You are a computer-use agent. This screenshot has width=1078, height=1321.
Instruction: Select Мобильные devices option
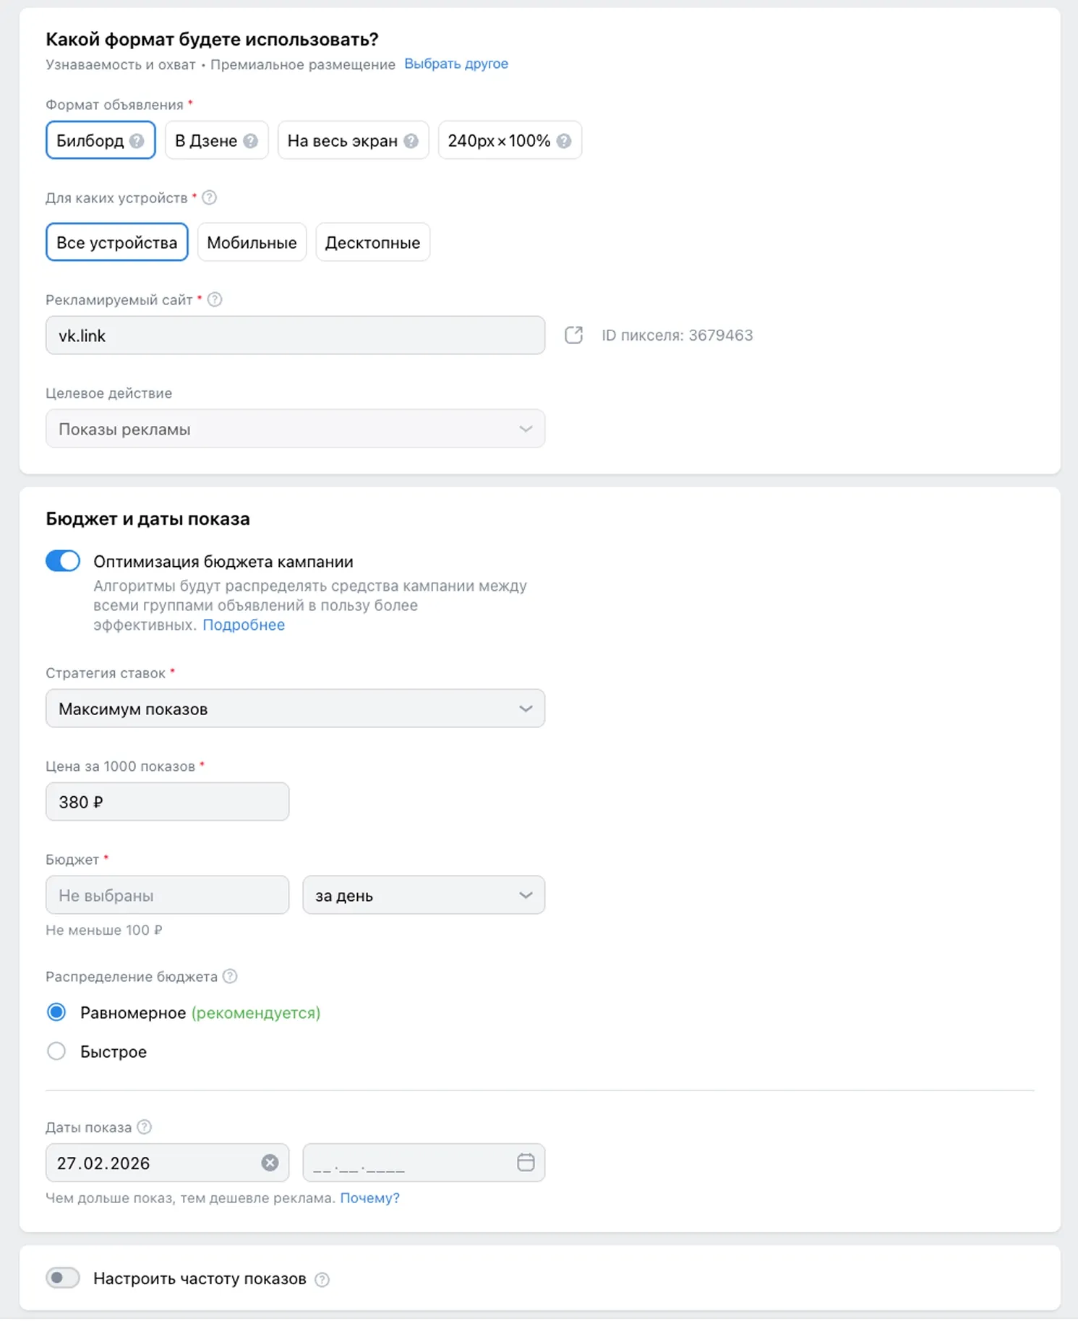click(x=252, y=242)
